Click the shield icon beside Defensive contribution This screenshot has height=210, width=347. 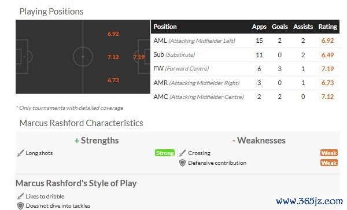(182, 163)
